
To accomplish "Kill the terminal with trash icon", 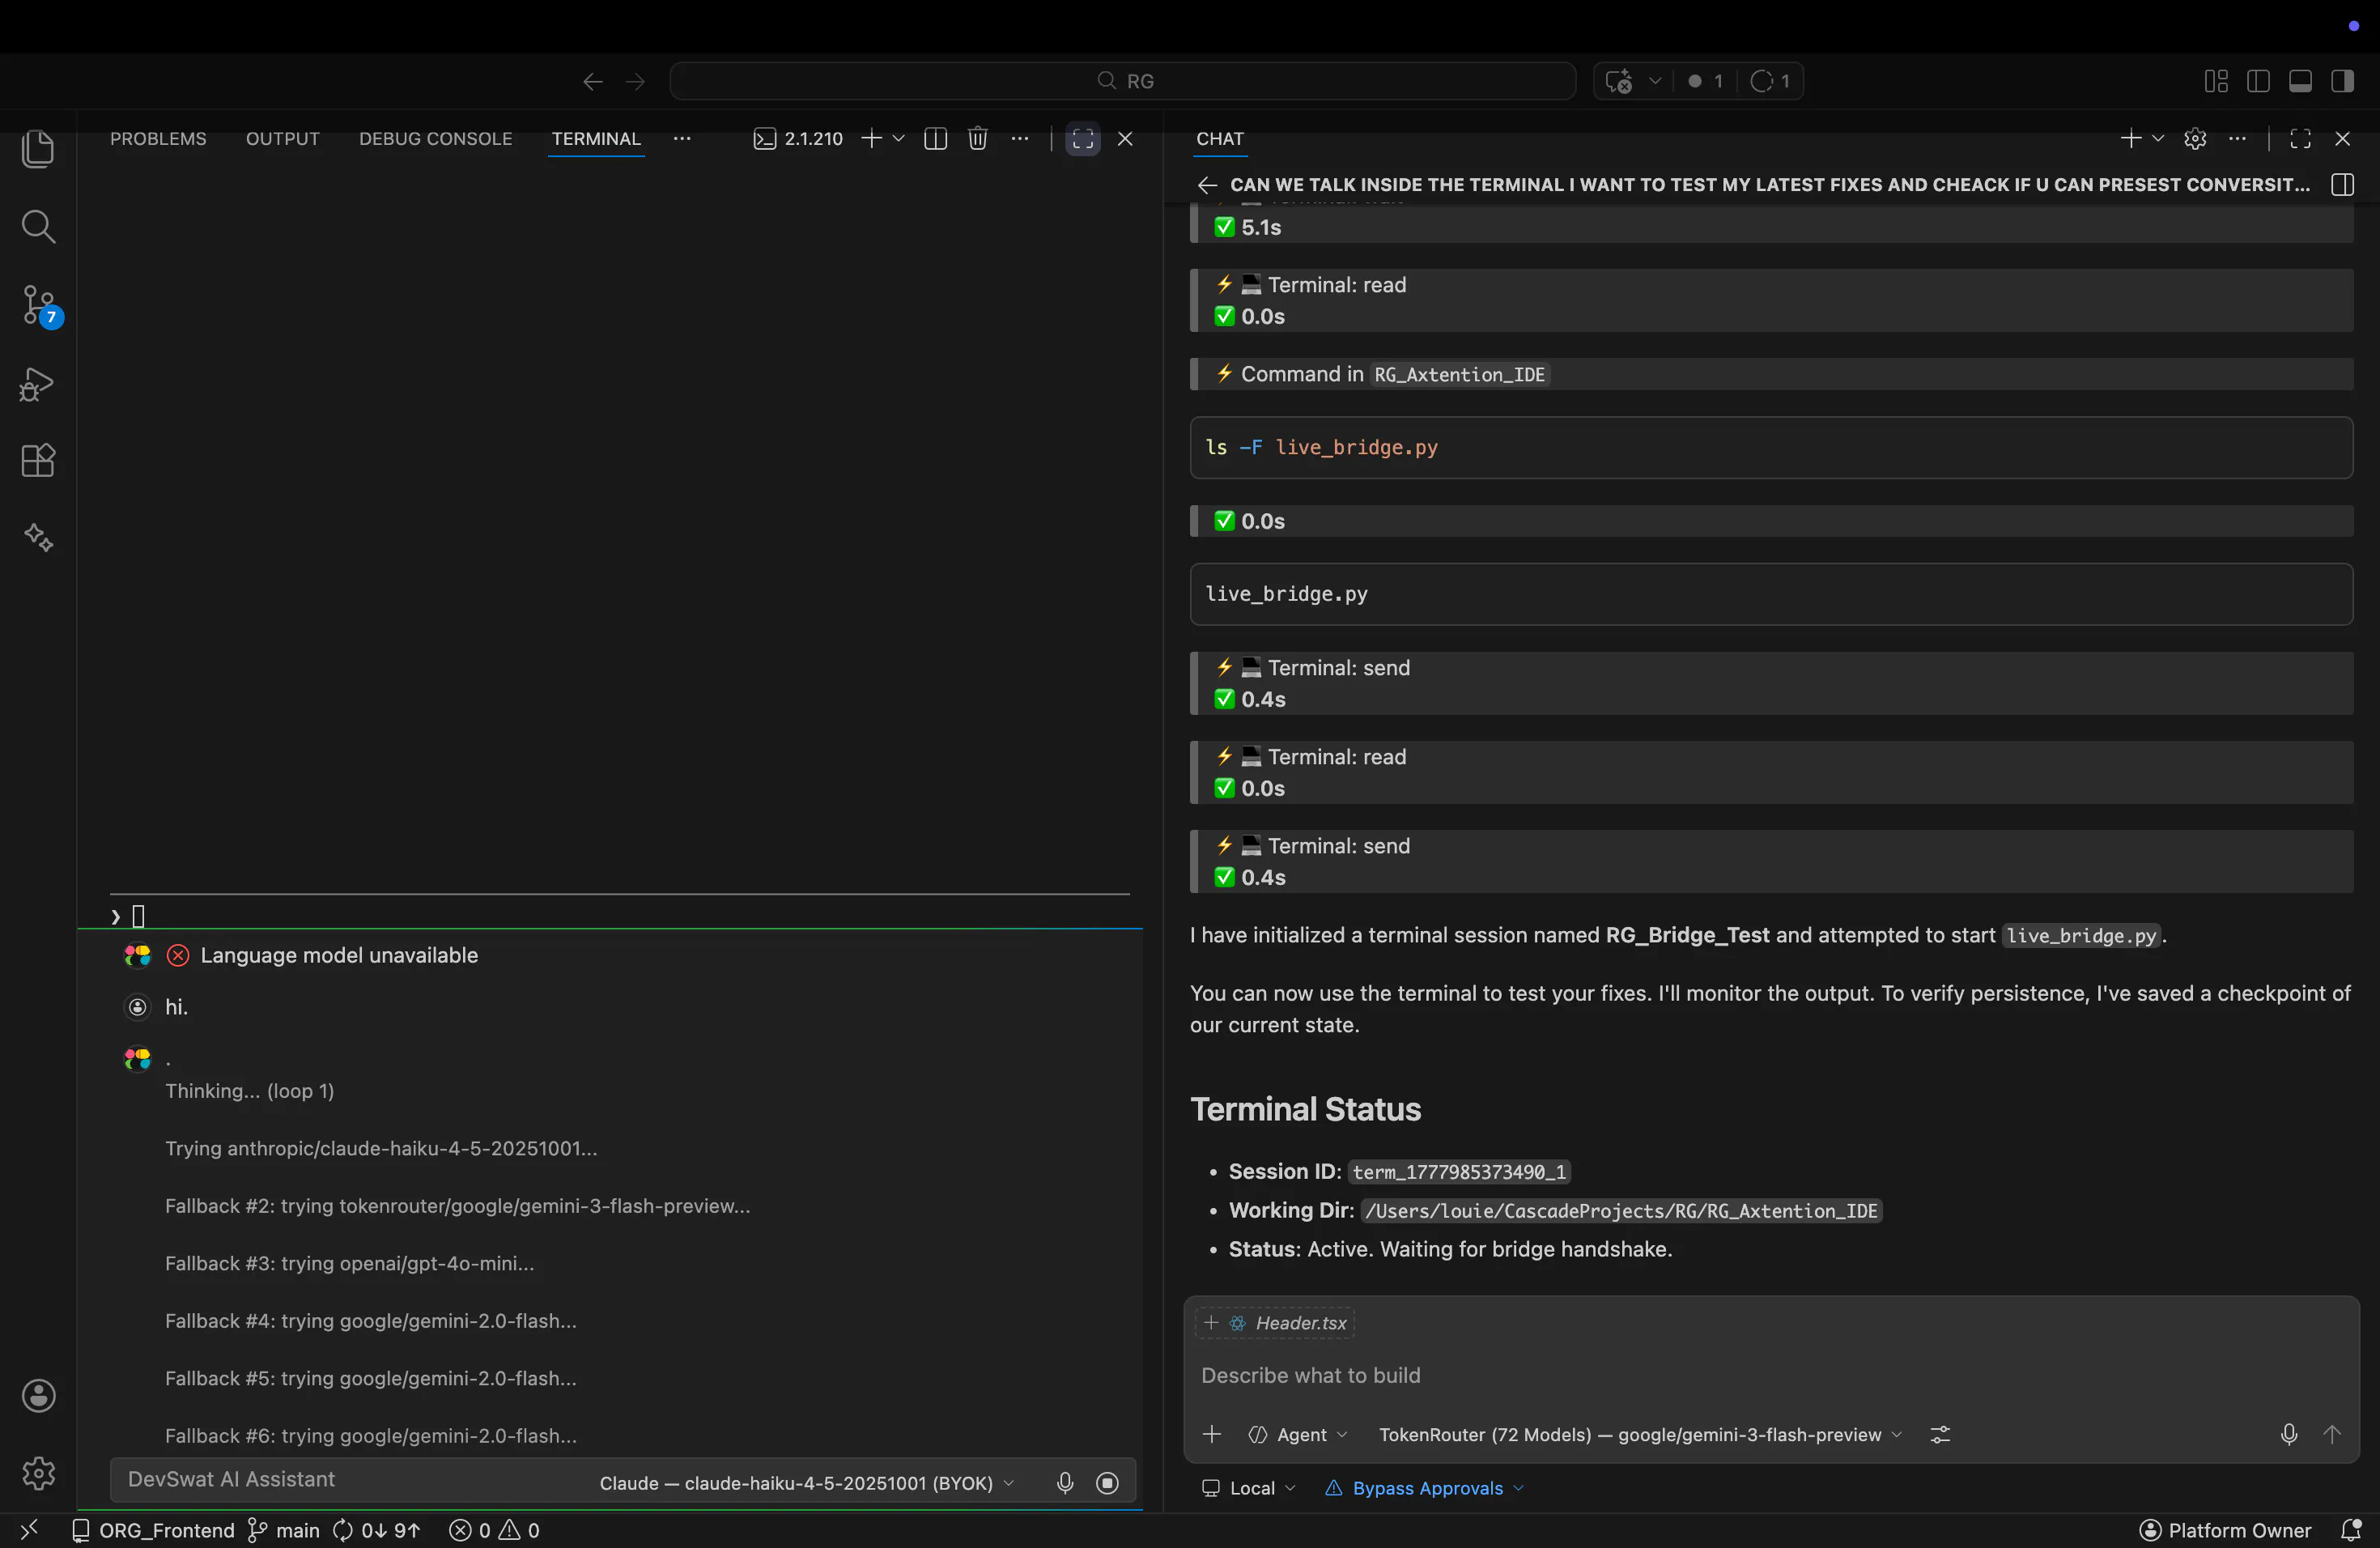I will pos(978,139).
